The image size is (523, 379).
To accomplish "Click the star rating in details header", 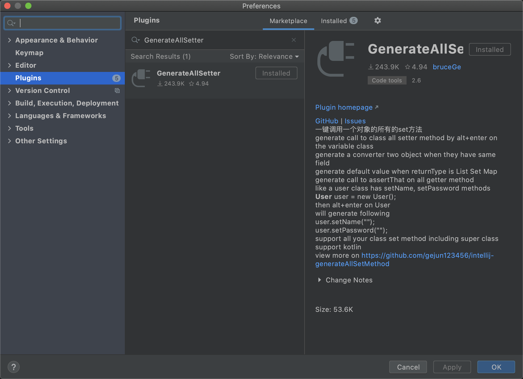I will point(416,67).
